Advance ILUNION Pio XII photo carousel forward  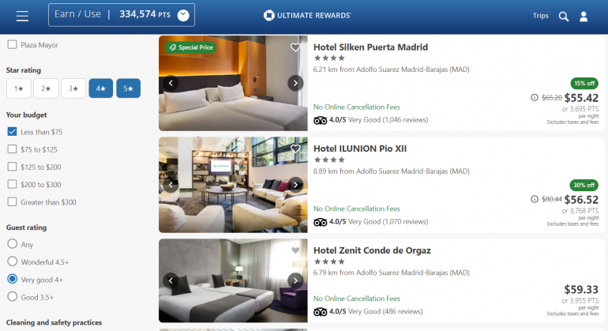(x=295, y=185)
